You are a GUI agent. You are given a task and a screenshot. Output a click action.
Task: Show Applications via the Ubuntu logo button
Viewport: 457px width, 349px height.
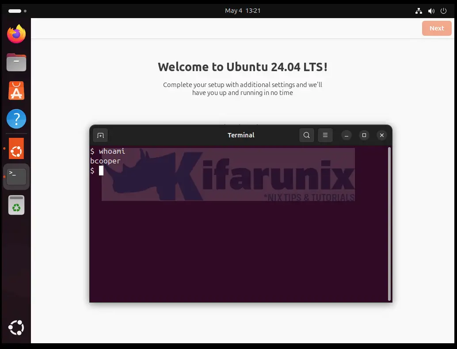(16, 328)
